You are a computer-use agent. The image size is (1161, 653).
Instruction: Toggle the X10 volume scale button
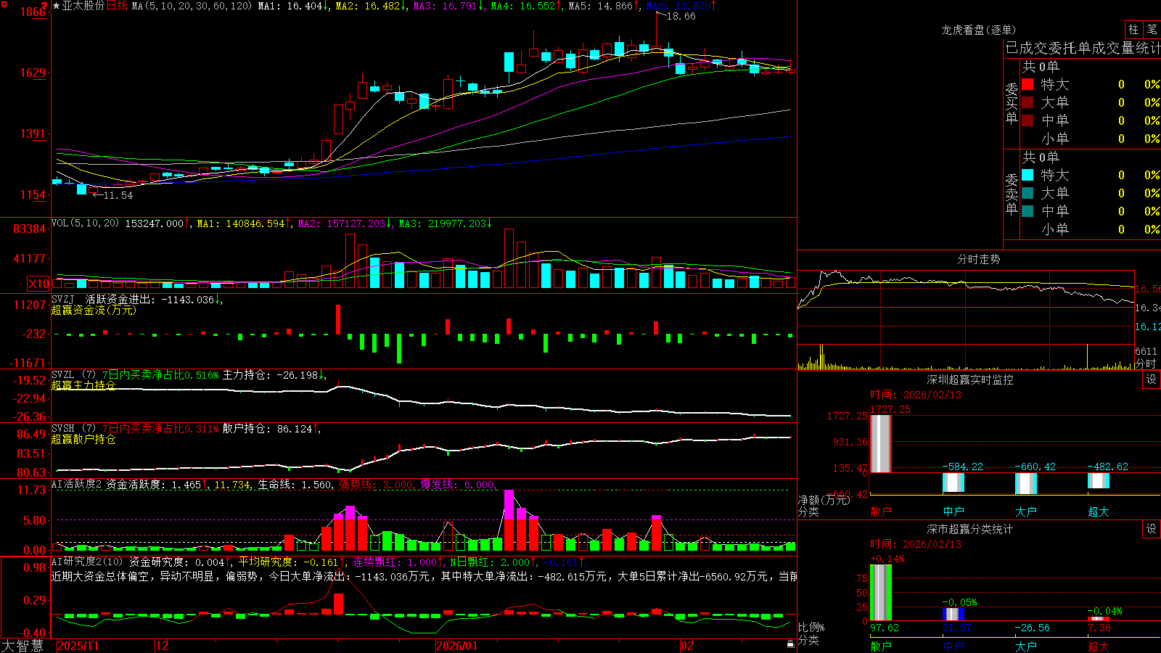38,284
